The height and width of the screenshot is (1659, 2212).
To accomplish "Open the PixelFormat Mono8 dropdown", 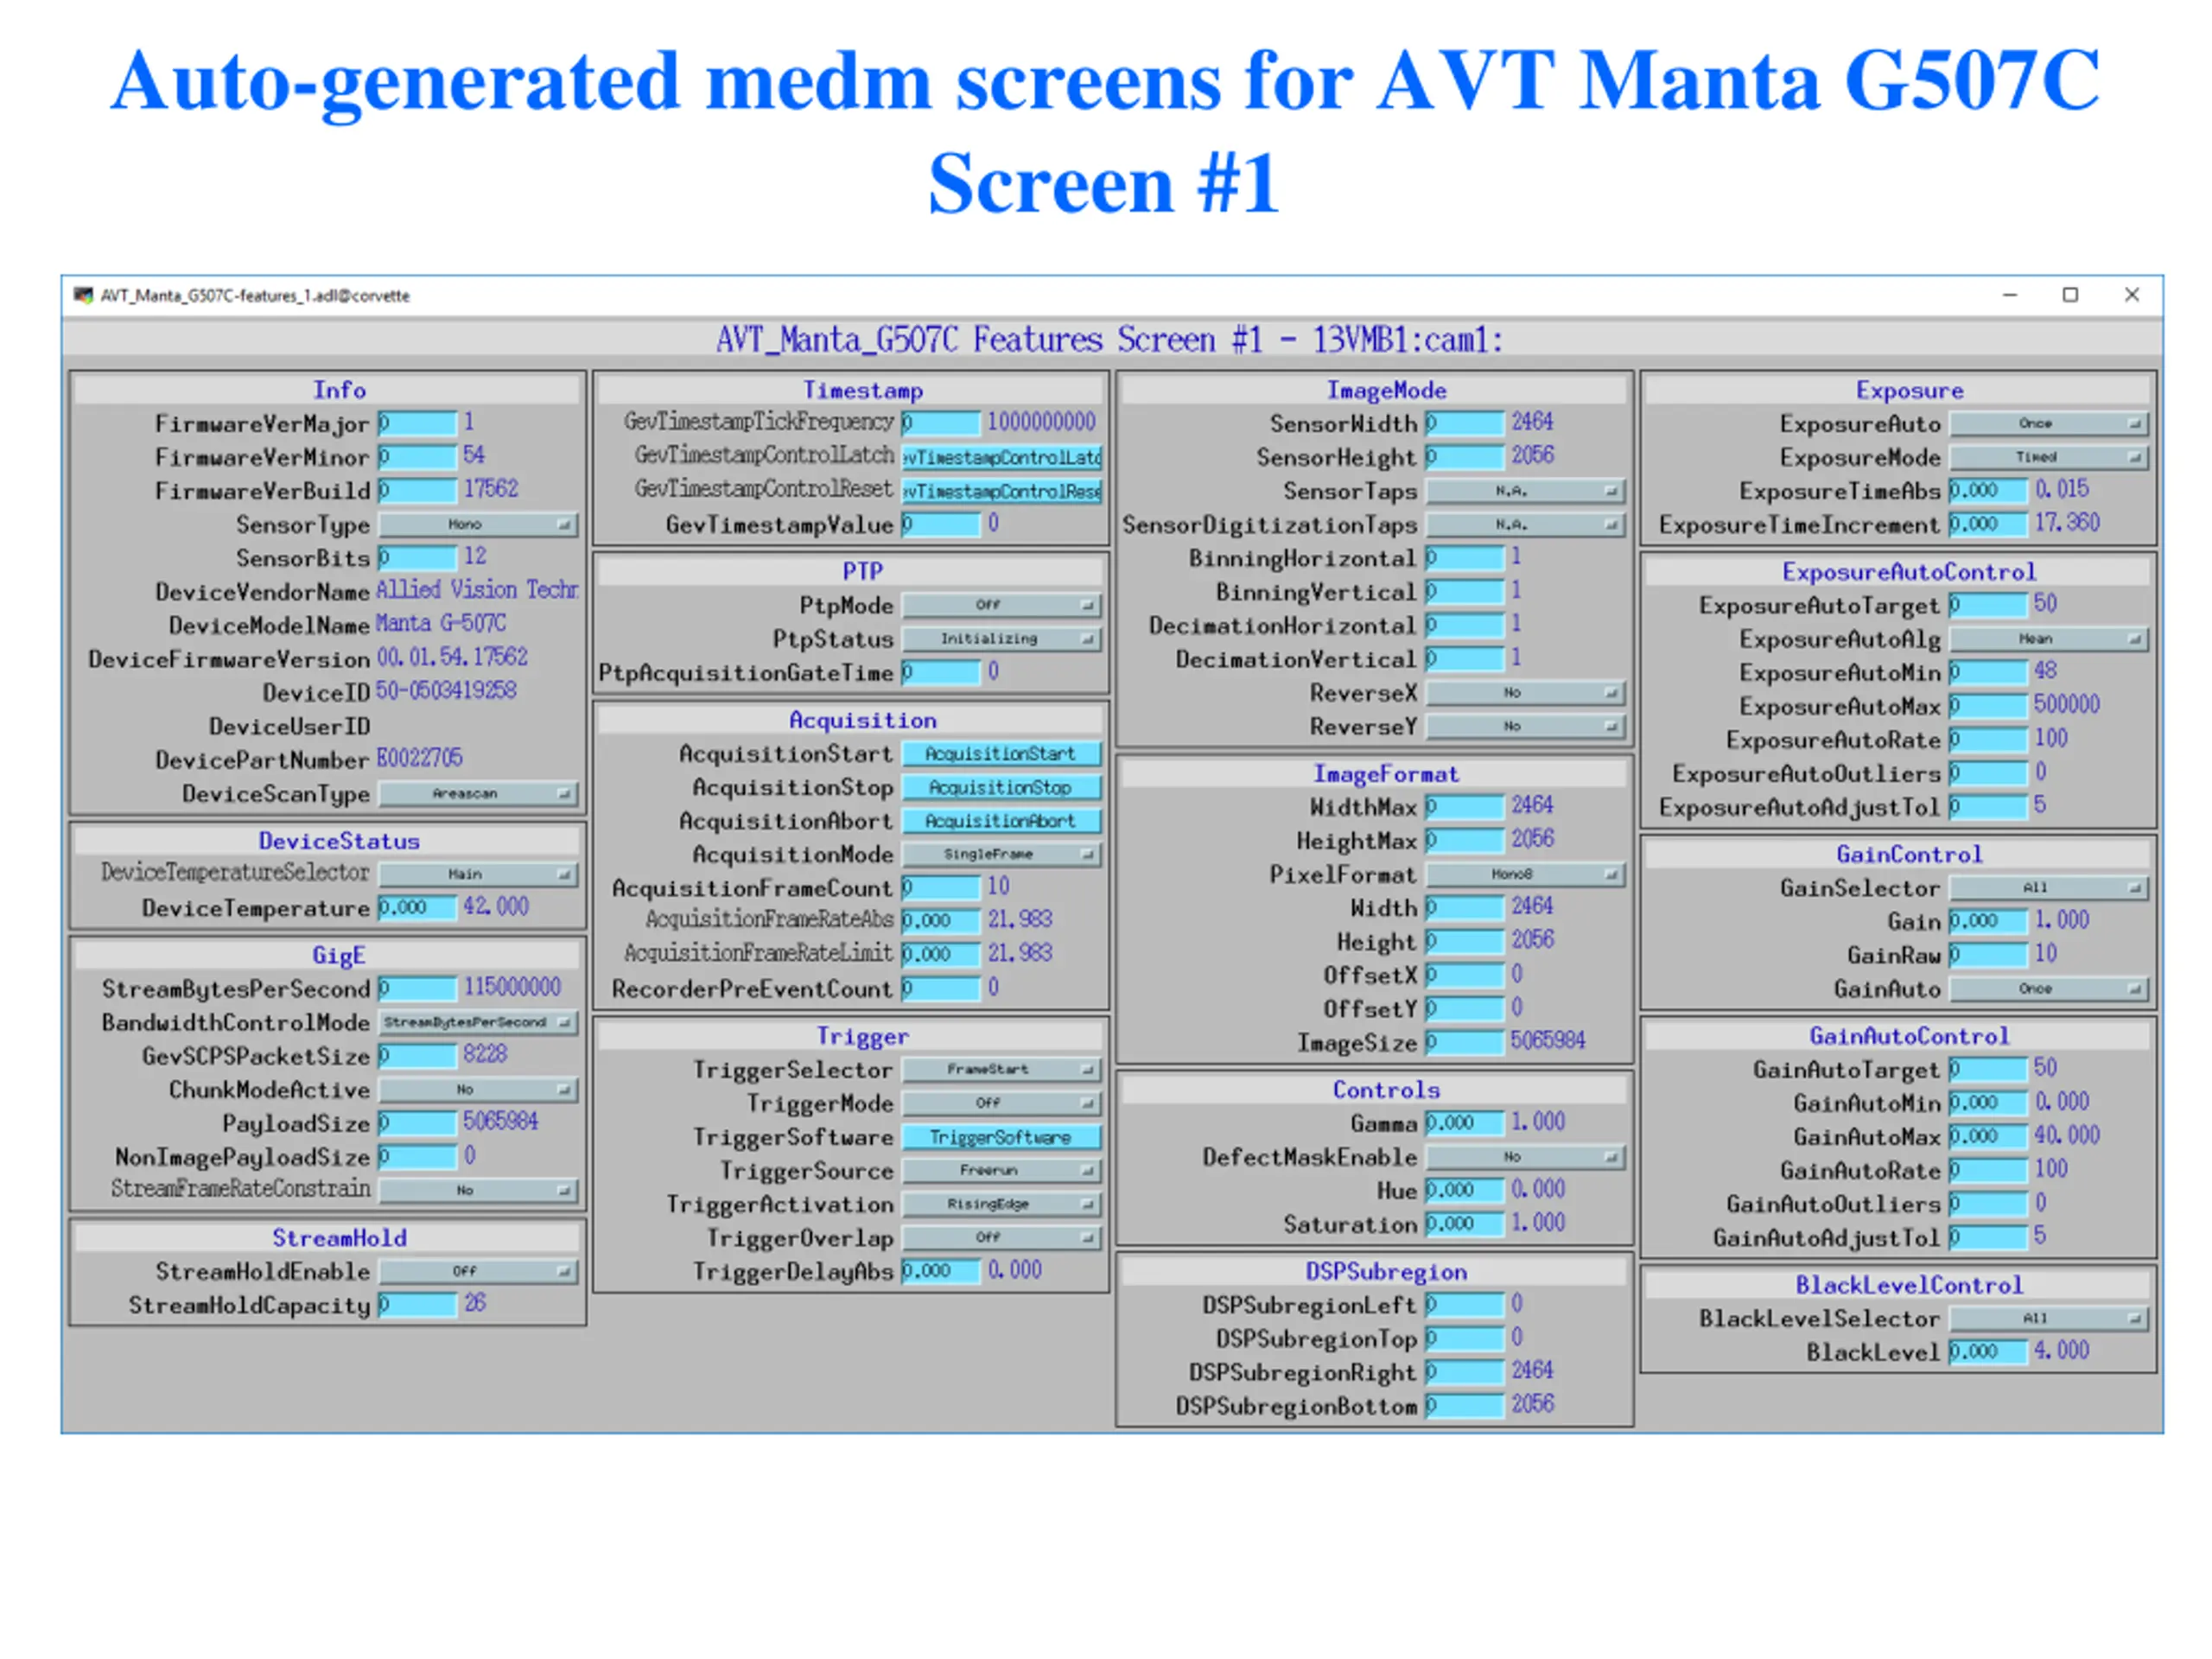I will pos(1525,875).
